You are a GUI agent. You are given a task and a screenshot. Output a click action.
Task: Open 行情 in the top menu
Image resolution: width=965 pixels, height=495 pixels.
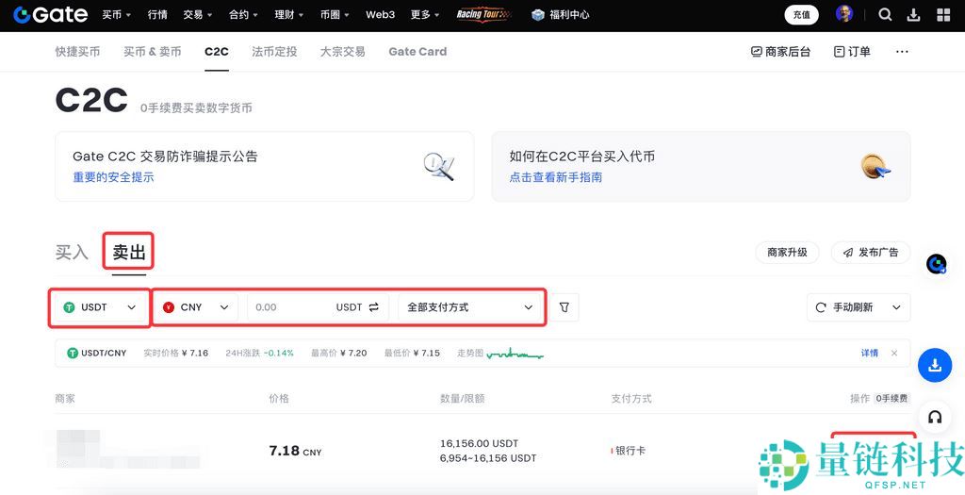point(157,15)
